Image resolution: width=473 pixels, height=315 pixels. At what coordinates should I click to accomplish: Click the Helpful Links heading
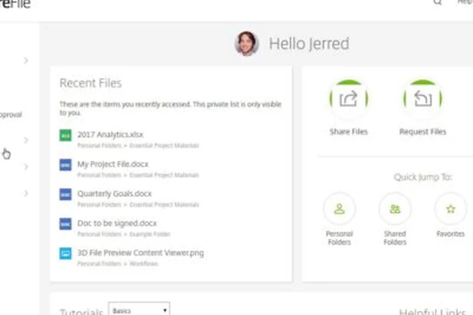pyautogui.click(x=433, y=311)
